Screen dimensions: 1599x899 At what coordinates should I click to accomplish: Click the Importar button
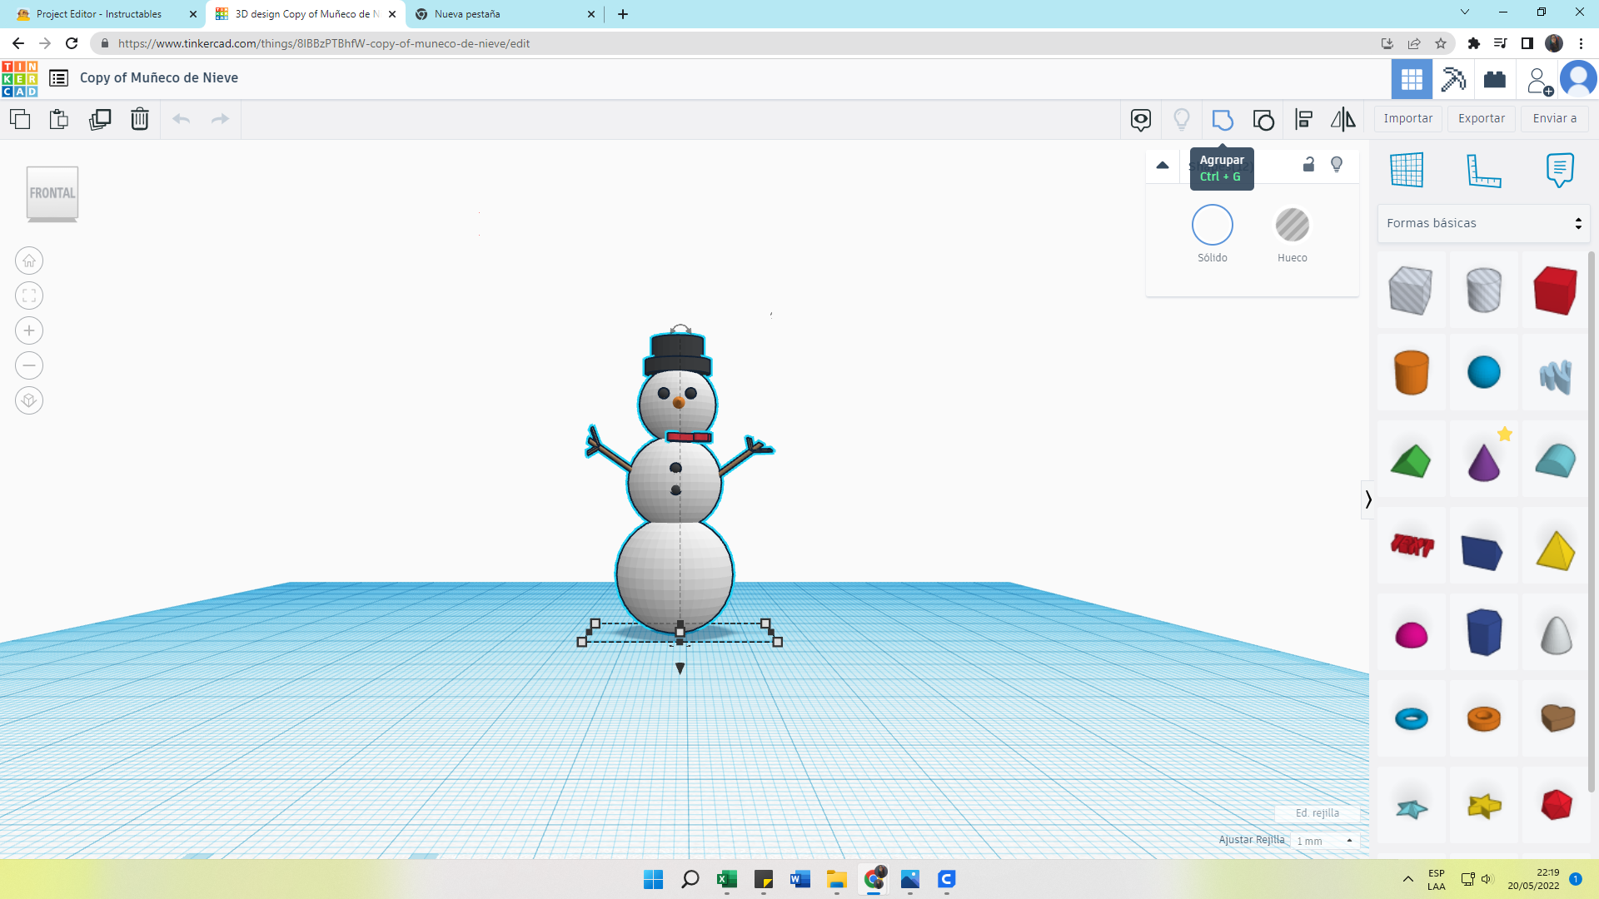pos(1407,119)
